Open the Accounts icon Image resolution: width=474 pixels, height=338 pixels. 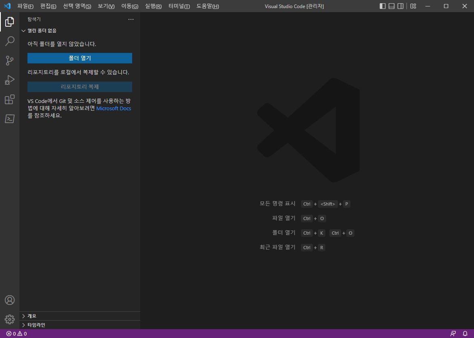pyautogui.click(x=10, y=300)
